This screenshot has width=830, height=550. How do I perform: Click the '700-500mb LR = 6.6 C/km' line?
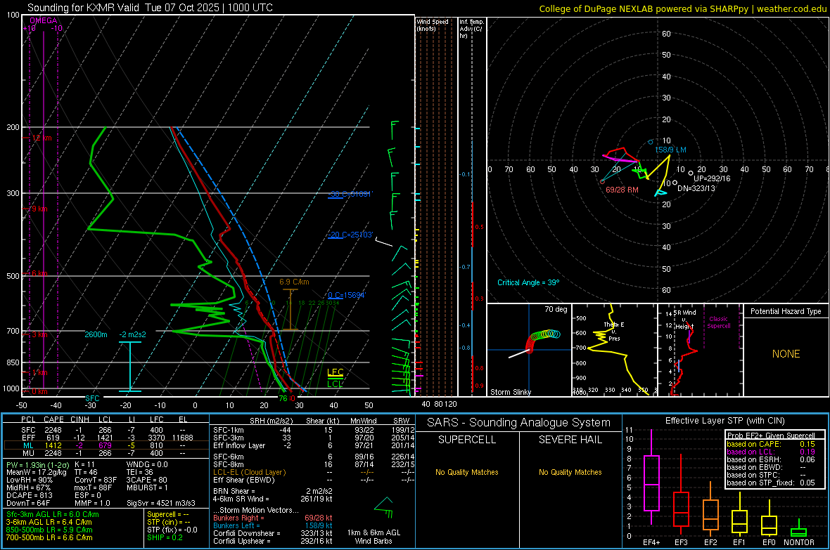(49, 538)
